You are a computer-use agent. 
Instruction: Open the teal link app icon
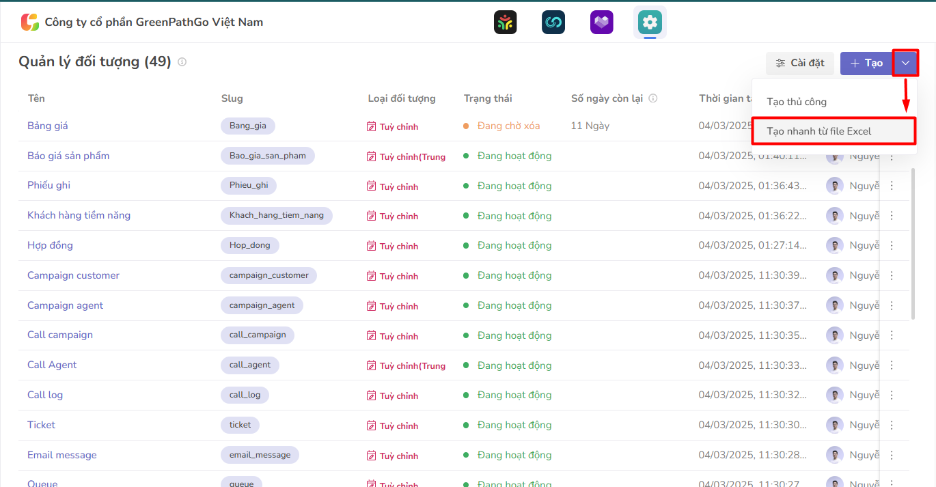point(553,23)
